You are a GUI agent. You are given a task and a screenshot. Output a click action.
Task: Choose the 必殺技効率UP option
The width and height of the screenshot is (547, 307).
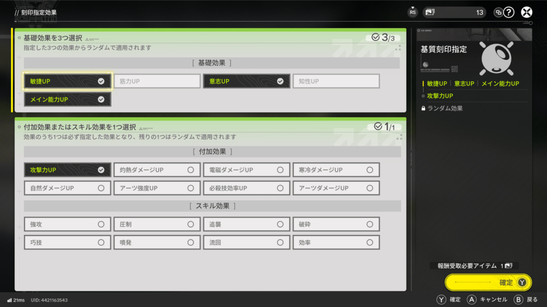pyautogui.click(x=246, y=188)
